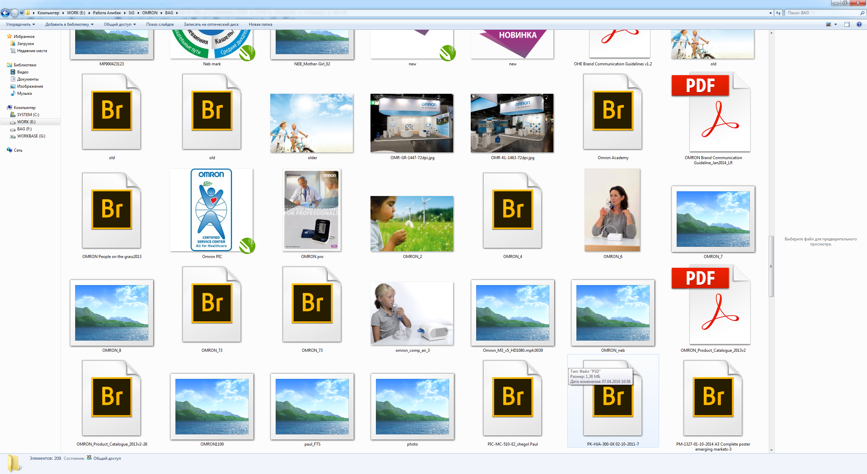Select Избранное in the navigation pane
Viewport: 867px width, 474px height.
click(x=24, y=37)
